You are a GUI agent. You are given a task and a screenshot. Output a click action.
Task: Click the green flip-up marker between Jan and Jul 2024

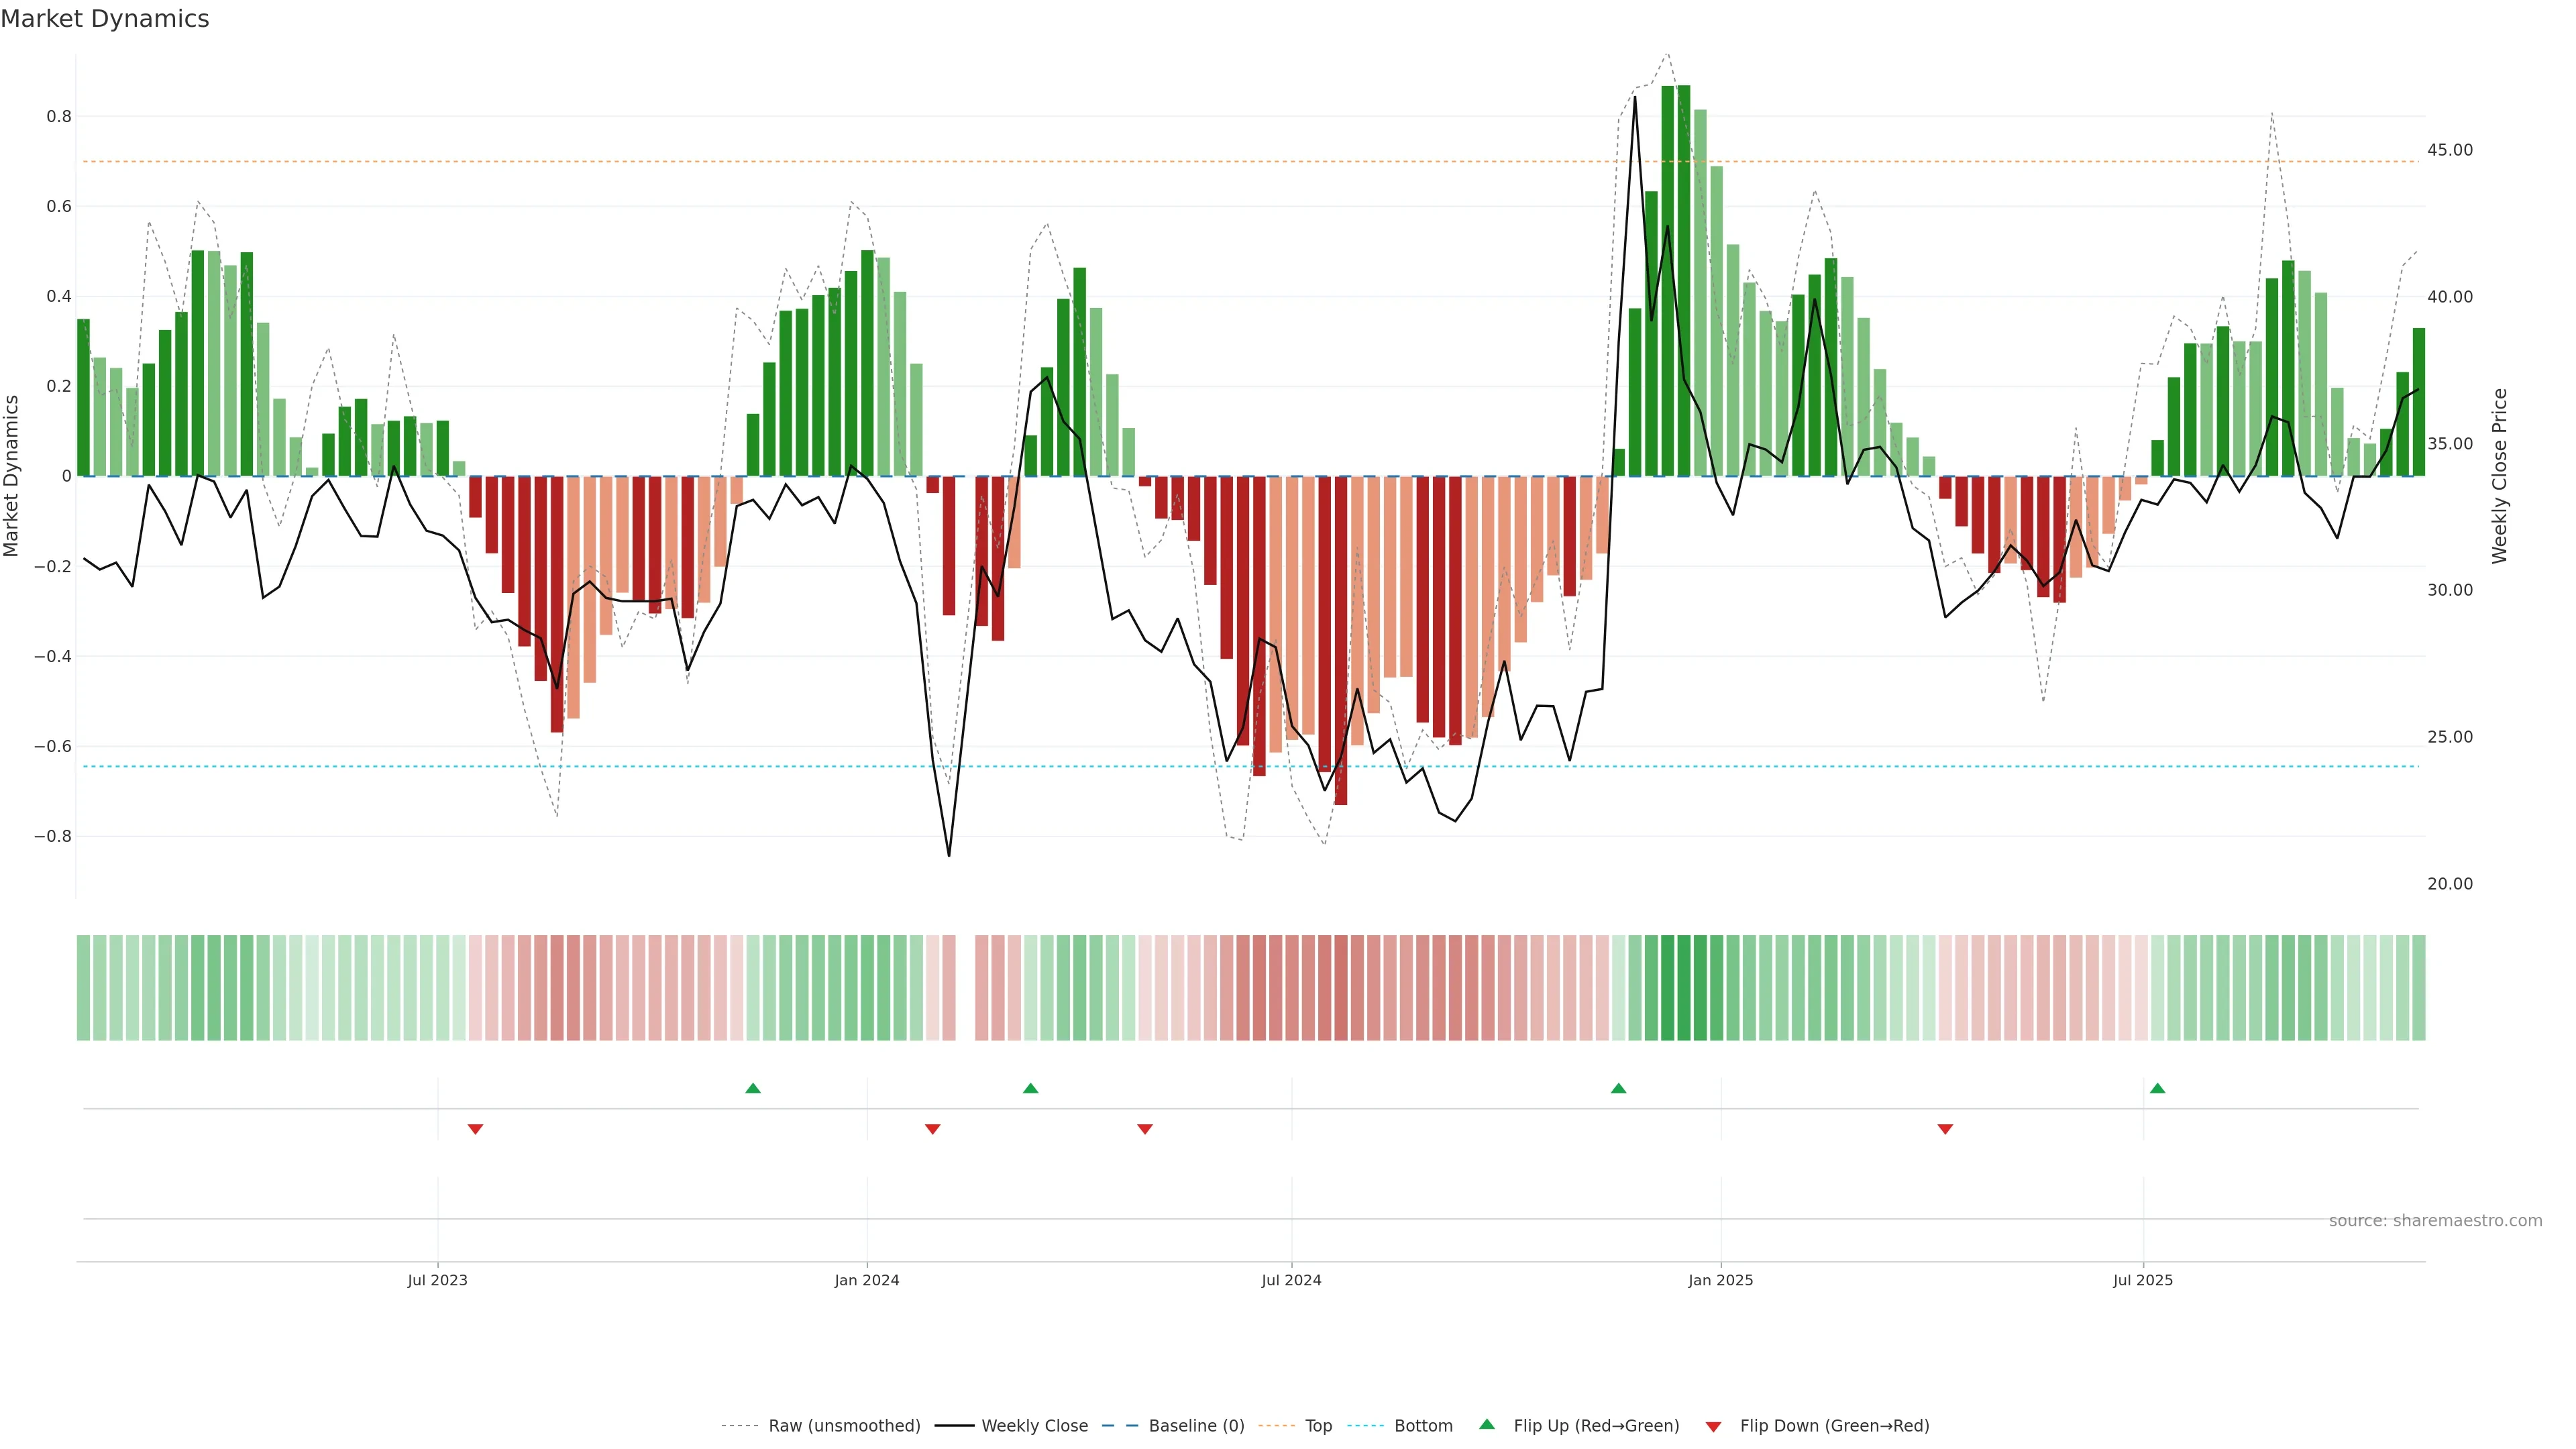(1030, 1088)
